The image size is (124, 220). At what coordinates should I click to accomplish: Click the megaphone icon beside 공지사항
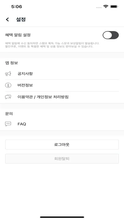pyautogui.click(x=8, y=74)
